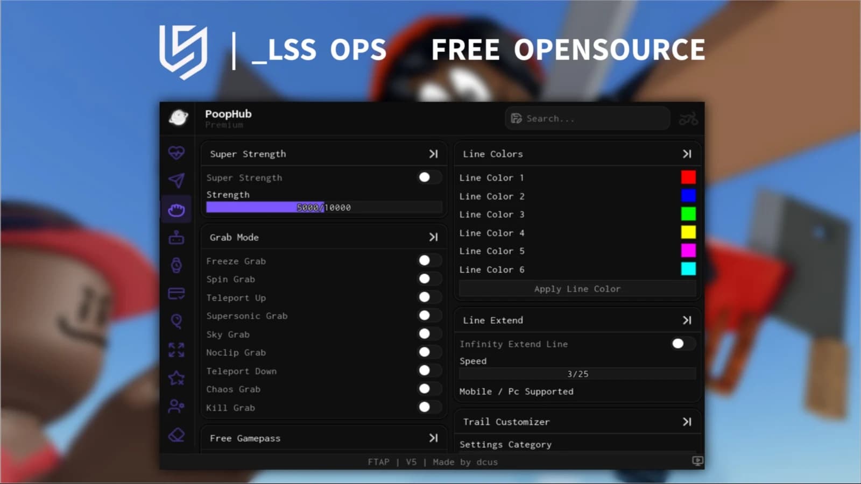Open the green Line Color 3 swatch
The width and height of the screenshot is (861, 484).
click(688, 214)
